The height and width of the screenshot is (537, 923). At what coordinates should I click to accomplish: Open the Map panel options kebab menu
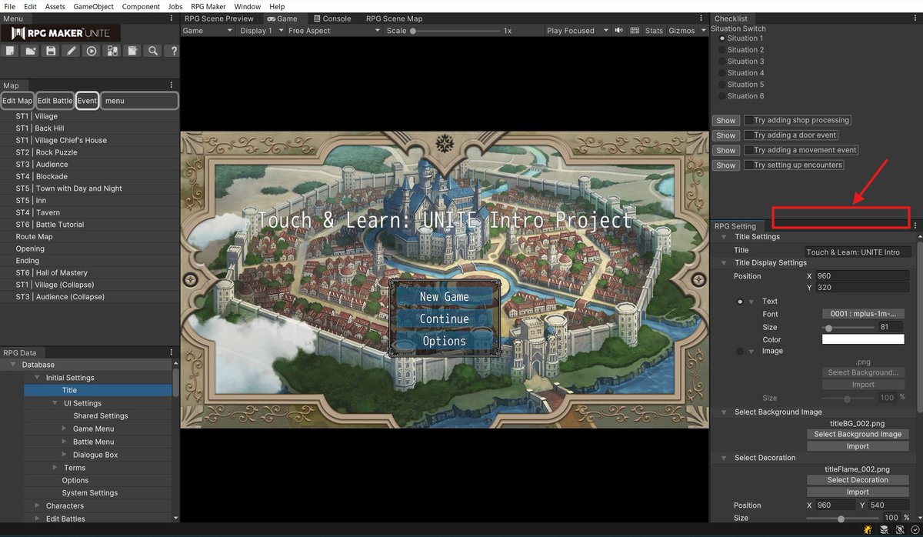172,85
